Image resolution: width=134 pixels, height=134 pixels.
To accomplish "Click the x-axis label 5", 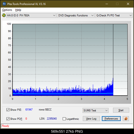I will click(x=127, y=99).
